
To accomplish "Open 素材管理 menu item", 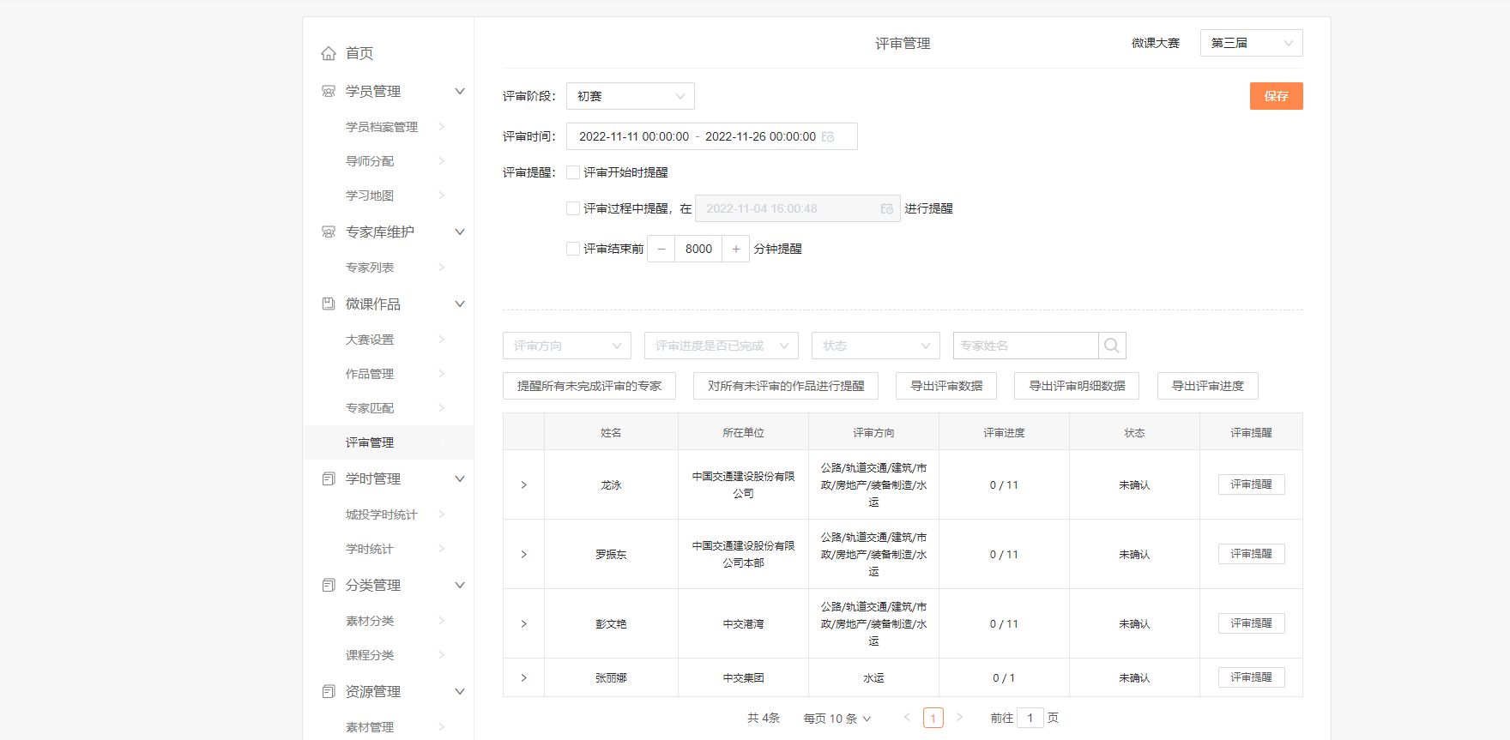I will tap(388, 727).
